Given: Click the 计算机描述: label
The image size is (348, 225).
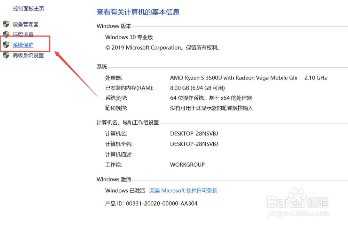Looking at the screenshot, I should click(x=119, y=155).
